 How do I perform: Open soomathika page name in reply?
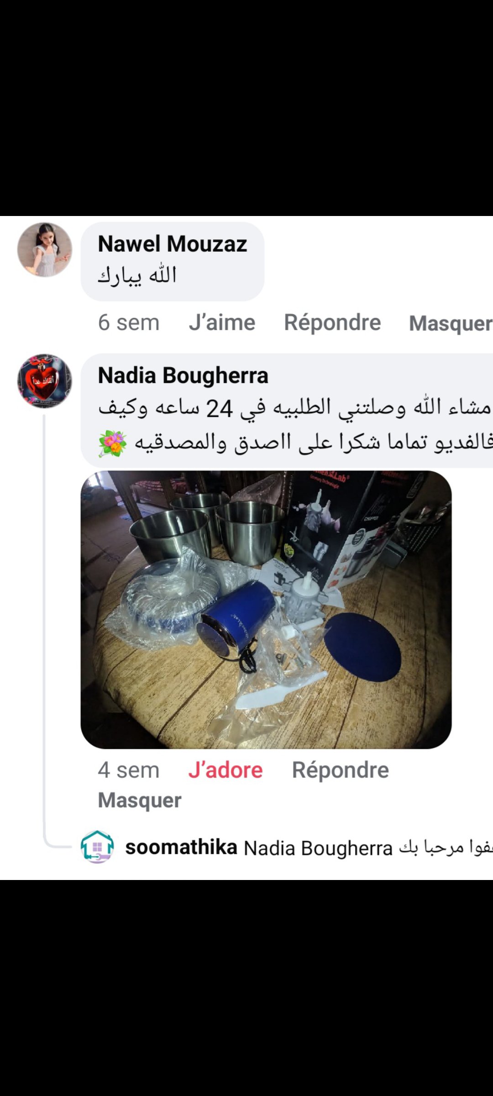tap(181, 847)
